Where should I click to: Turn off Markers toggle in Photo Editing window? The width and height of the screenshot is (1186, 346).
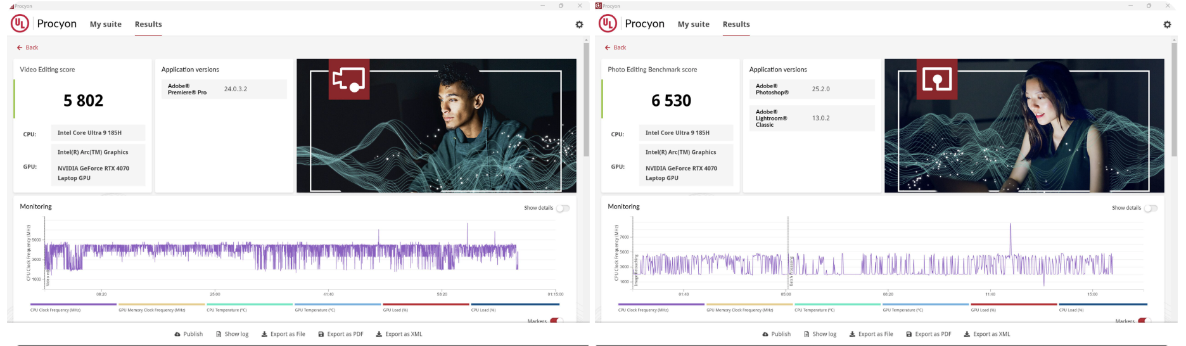[x=1144, y=321]
